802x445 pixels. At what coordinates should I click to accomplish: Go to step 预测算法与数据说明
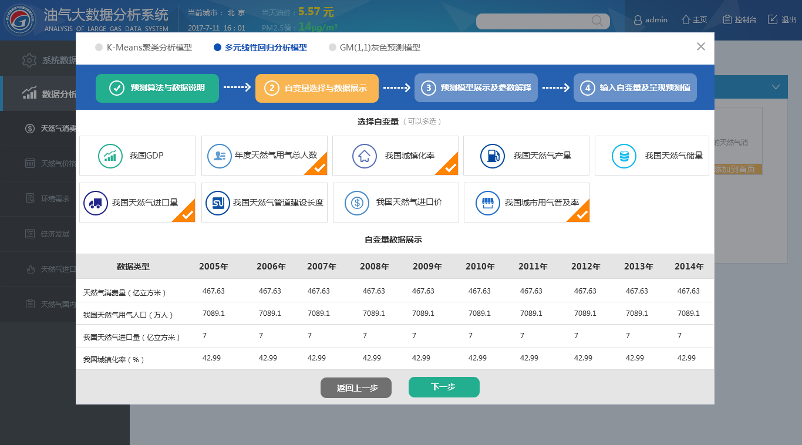click(x=157, y=88)
